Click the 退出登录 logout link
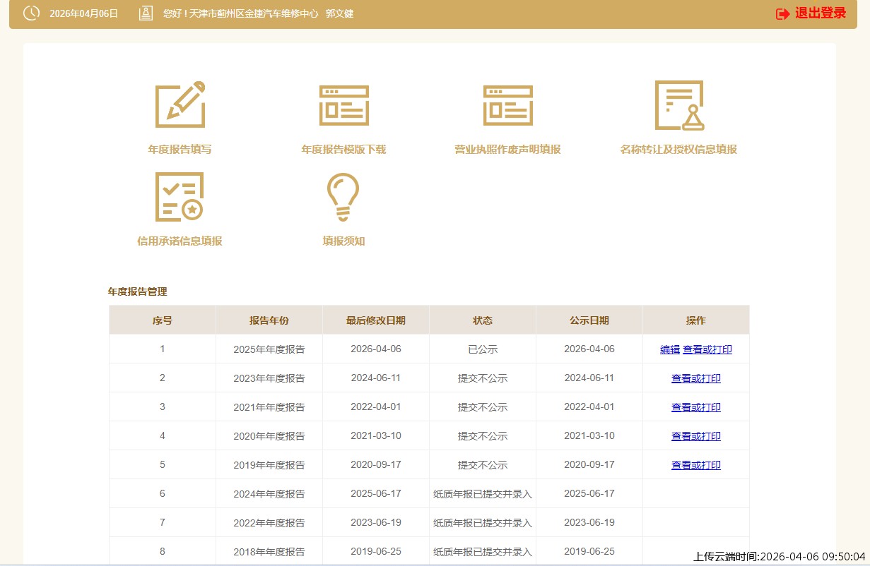The image size is (870, 566). click(x=820, y=13)
